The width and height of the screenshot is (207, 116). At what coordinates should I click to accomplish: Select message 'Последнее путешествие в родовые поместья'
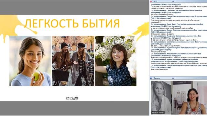(x=179, y=7)
